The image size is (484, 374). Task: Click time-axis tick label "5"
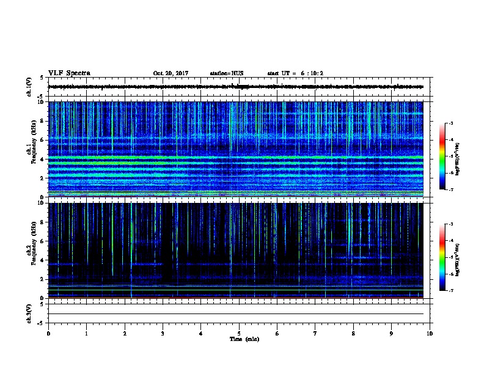(239, 334)
